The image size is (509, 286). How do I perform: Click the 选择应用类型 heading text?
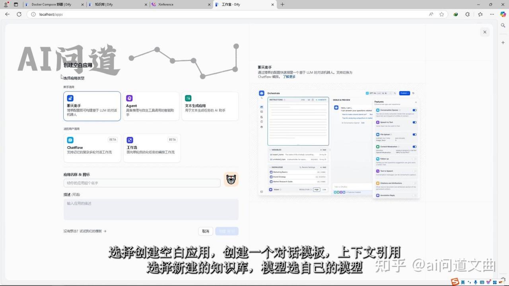pos(74,78)
